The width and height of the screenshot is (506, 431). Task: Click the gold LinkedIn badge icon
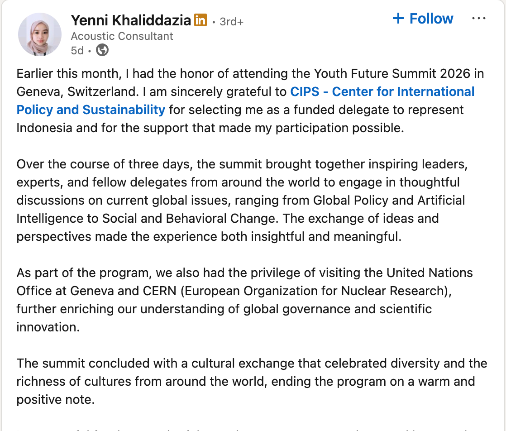pyautogui.click(x=200, y=20)
